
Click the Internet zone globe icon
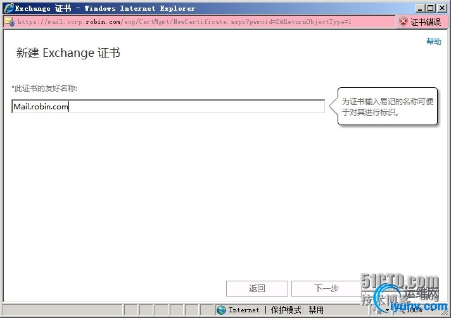click(221, 310)
